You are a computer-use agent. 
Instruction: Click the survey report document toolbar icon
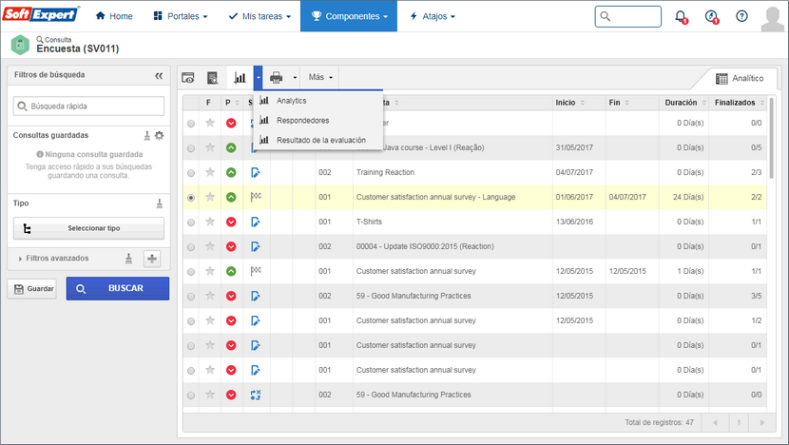tap(212, 78)
